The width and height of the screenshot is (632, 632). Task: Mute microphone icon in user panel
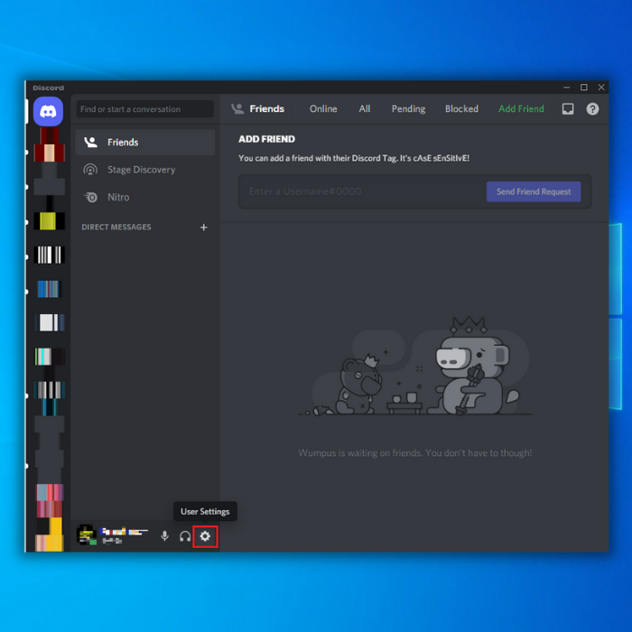[x=164, y=536]
